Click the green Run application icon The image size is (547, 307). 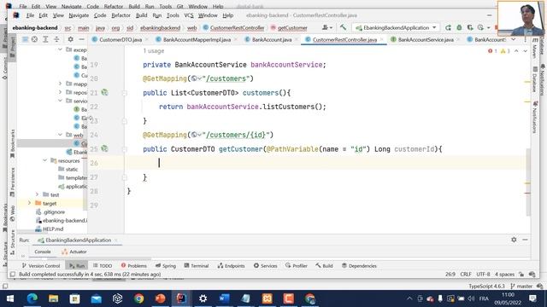448,27
